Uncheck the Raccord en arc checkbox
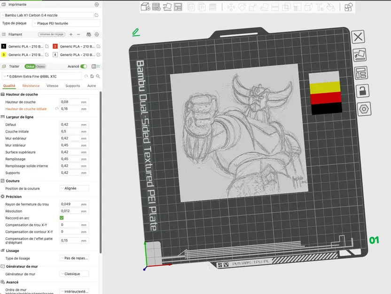The height and width of the screenshot is (294, 391). [x=62, y=218]
